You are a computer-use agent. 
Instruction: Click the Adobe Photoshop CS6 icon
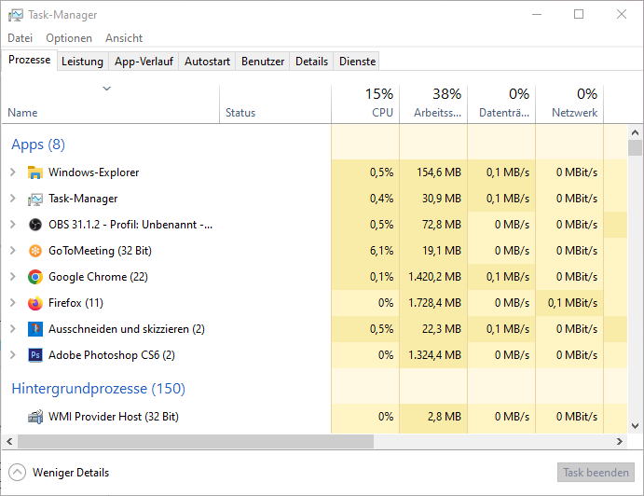tap(35, 355)
